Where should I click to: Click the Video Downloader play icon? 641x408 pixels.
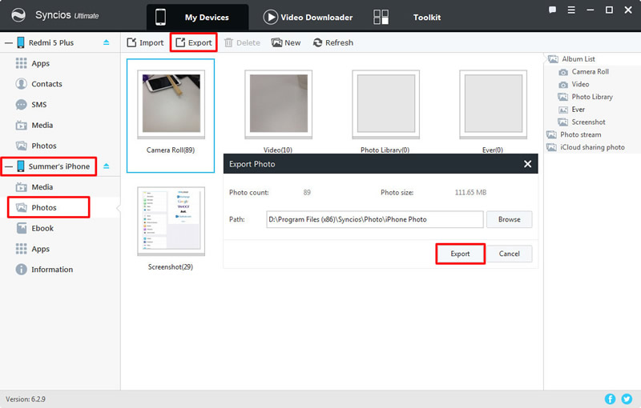pyautogui.click(x=270, y=17)
